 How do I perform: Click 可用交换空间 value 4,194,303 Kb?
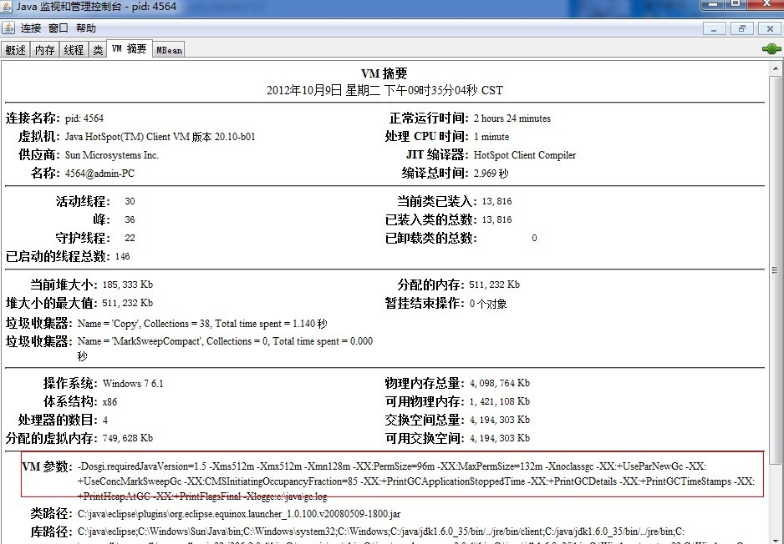[x=500, y=438]
